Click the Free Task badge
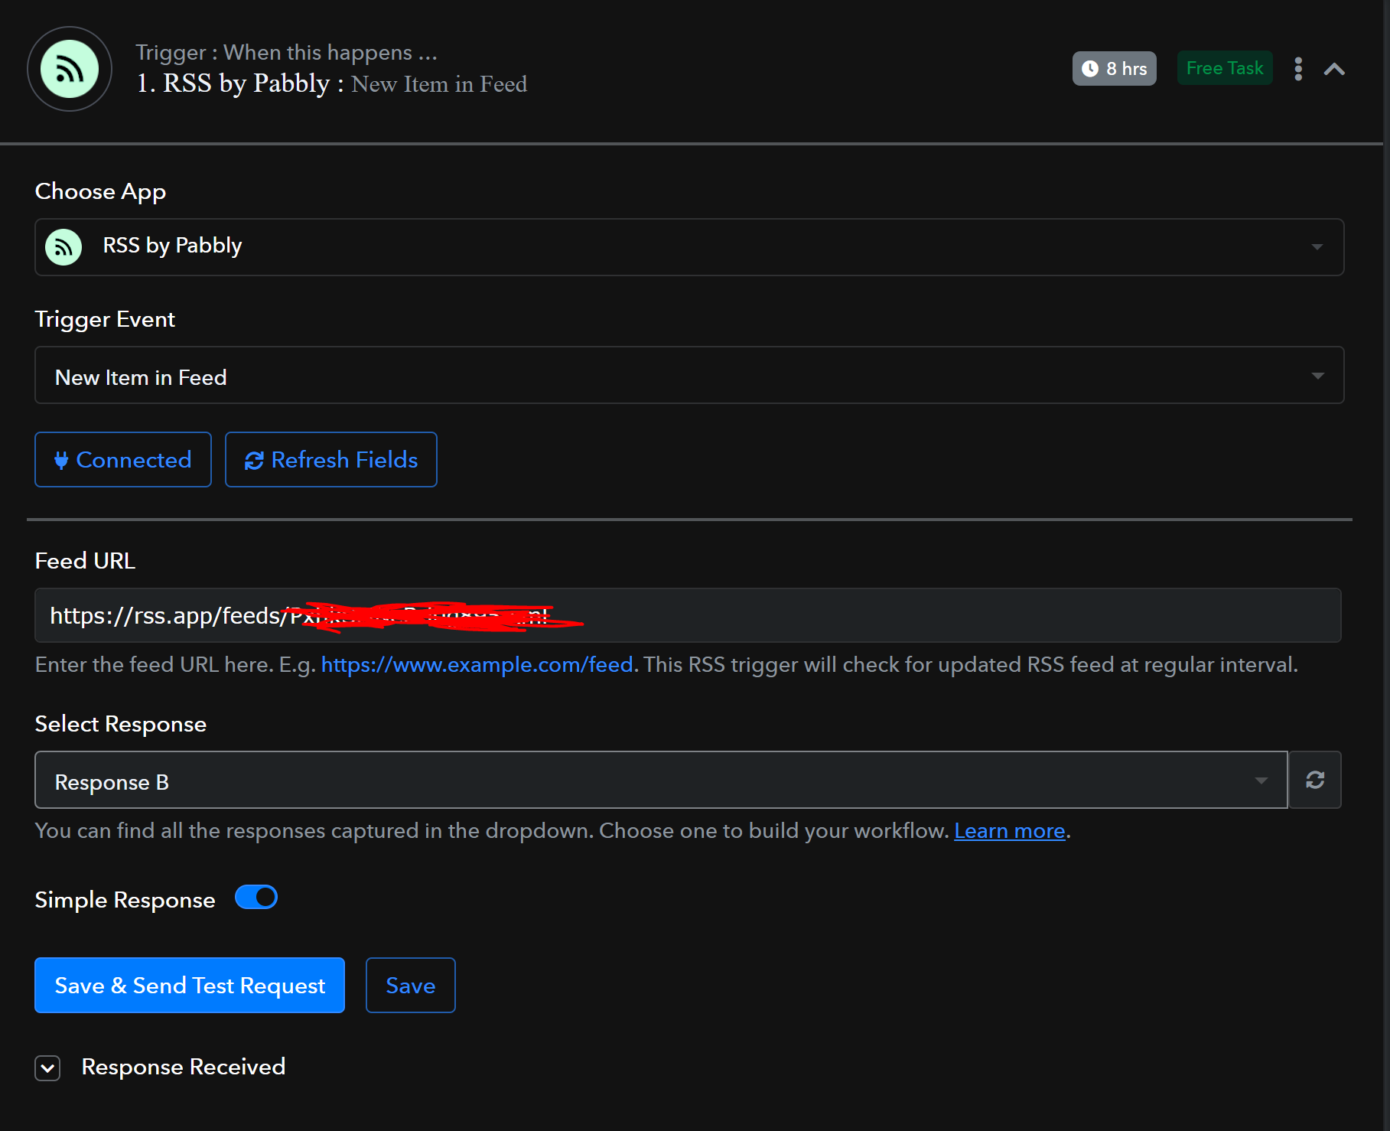The height and width of the screenshot is (1131, 1390). 1225,68
